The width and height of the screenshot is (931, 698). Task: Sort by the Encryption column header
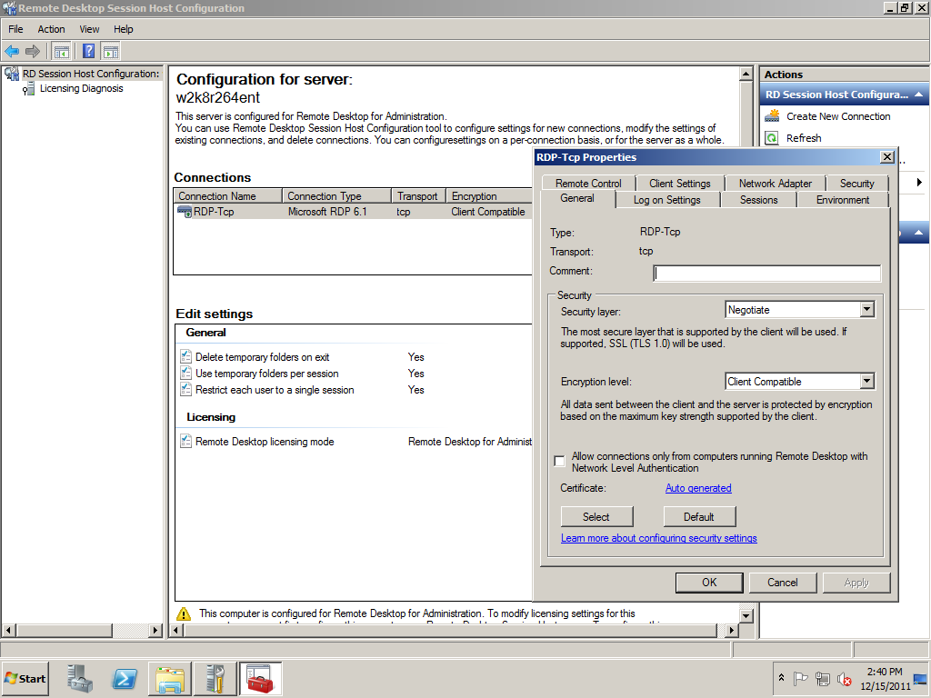click(x=488, y=196)
